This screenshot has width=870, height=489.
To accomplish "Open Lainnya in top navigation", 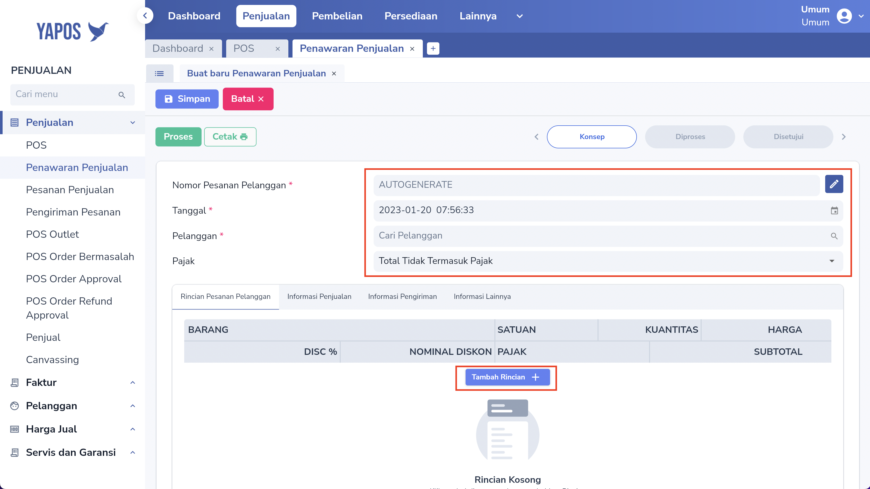I will point(478,16).
